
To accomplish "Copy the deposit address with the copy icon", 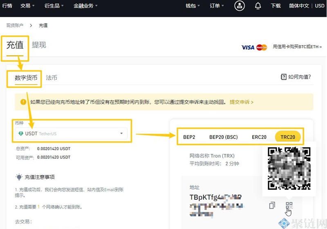I will [x=272, y=205].
